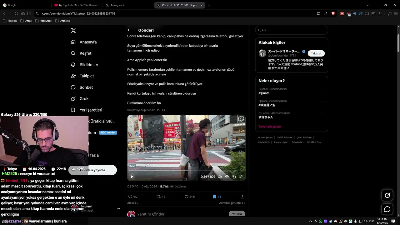400x225 pixels.
Task: Click Daha fazla göster in trends
Action: coord(270,127)
